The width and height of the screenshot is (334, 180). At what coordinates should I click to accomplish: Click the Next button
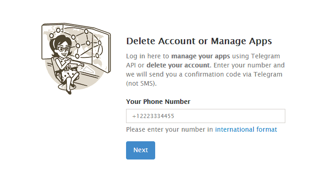coord(140,150)
